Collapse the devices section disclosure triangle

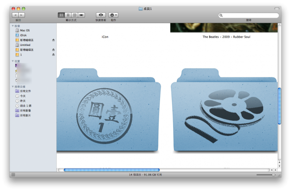(13, 26)
